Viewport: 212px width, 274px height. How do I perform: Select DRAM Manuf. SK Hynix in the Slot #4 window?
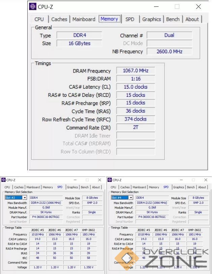[x=152, y=212]
